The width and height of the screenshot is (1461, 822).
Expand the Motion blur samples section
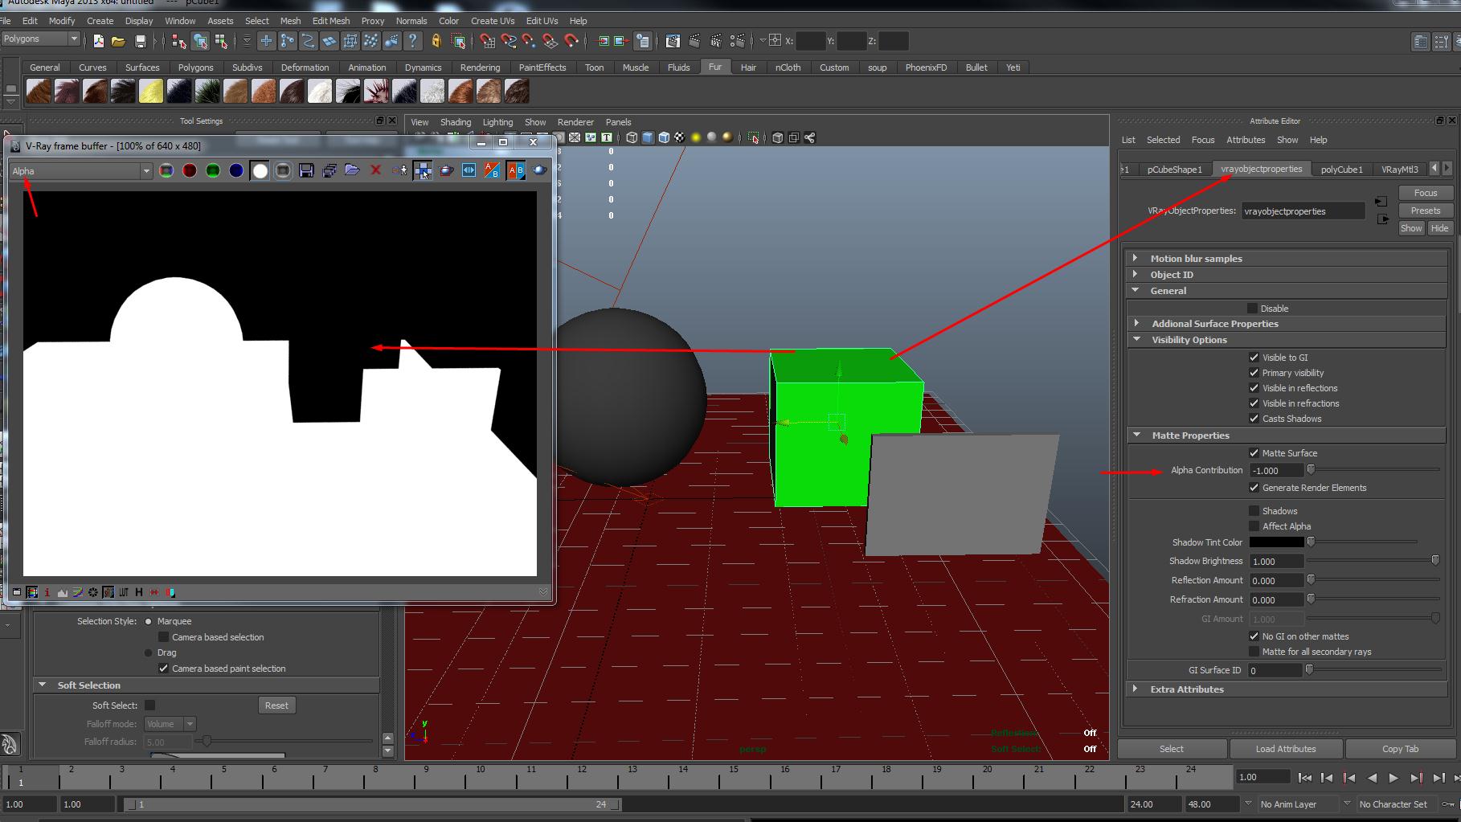tap(1135, 258)
